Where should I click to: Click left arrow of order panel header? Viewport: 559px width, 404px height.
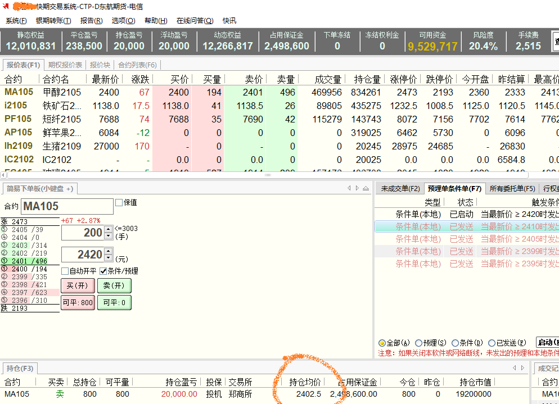349,188
